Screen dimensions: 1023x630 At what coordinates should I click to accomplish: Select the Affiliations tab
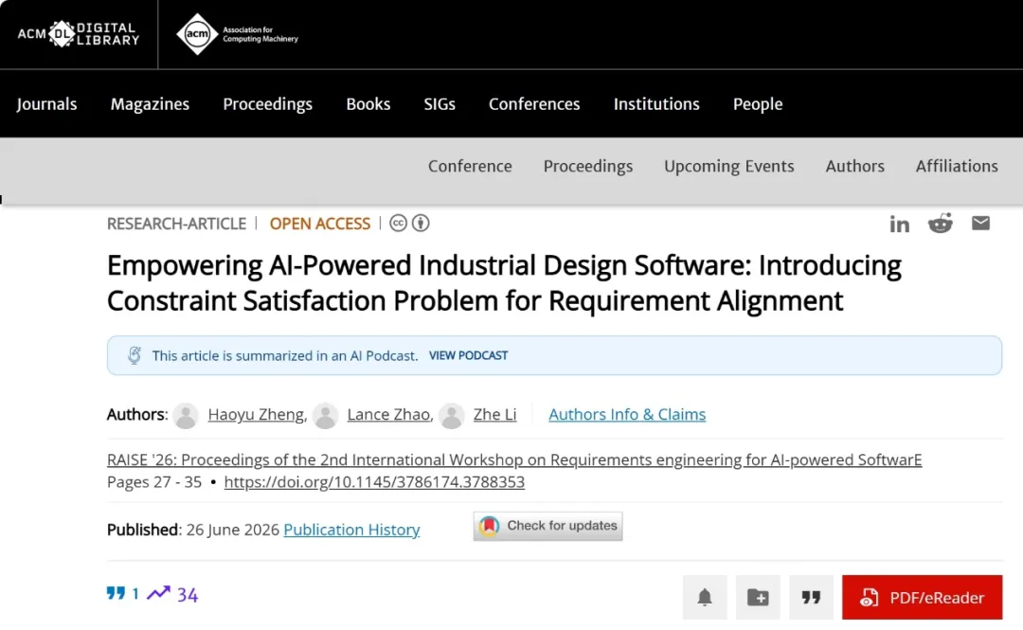[x=957, y=166]
